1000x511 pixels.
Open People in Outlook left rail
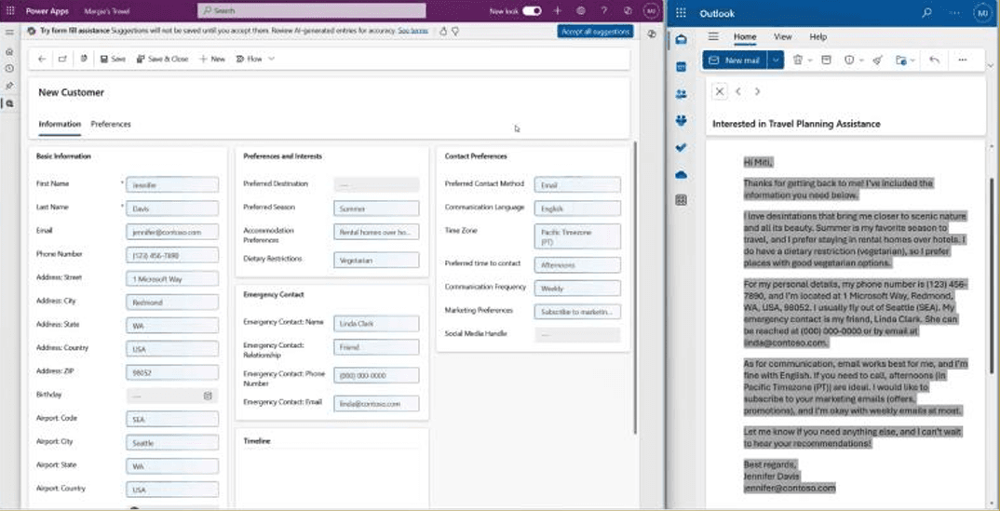(x=682, y=94)
